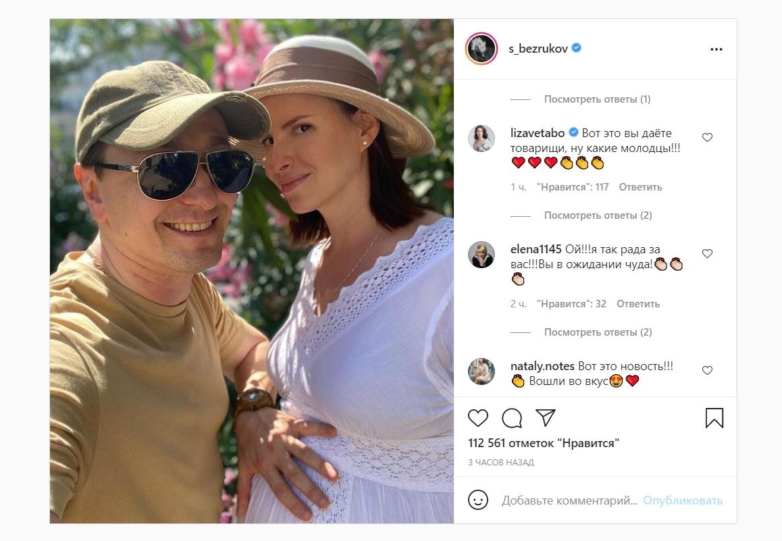Like lizavetabo's comment
Image resolution: width=782 pixels, height=541 pixels.
pos(707,137)
